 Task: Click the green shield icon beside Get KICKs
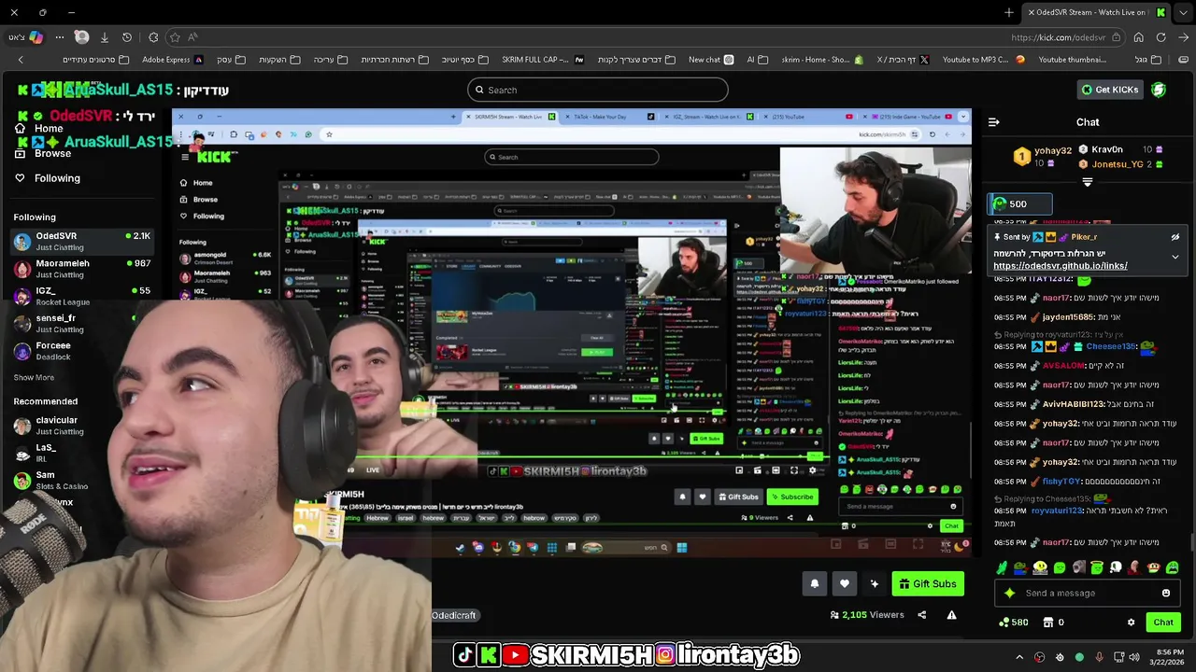pyautogui.click(x=1159, y=90)
